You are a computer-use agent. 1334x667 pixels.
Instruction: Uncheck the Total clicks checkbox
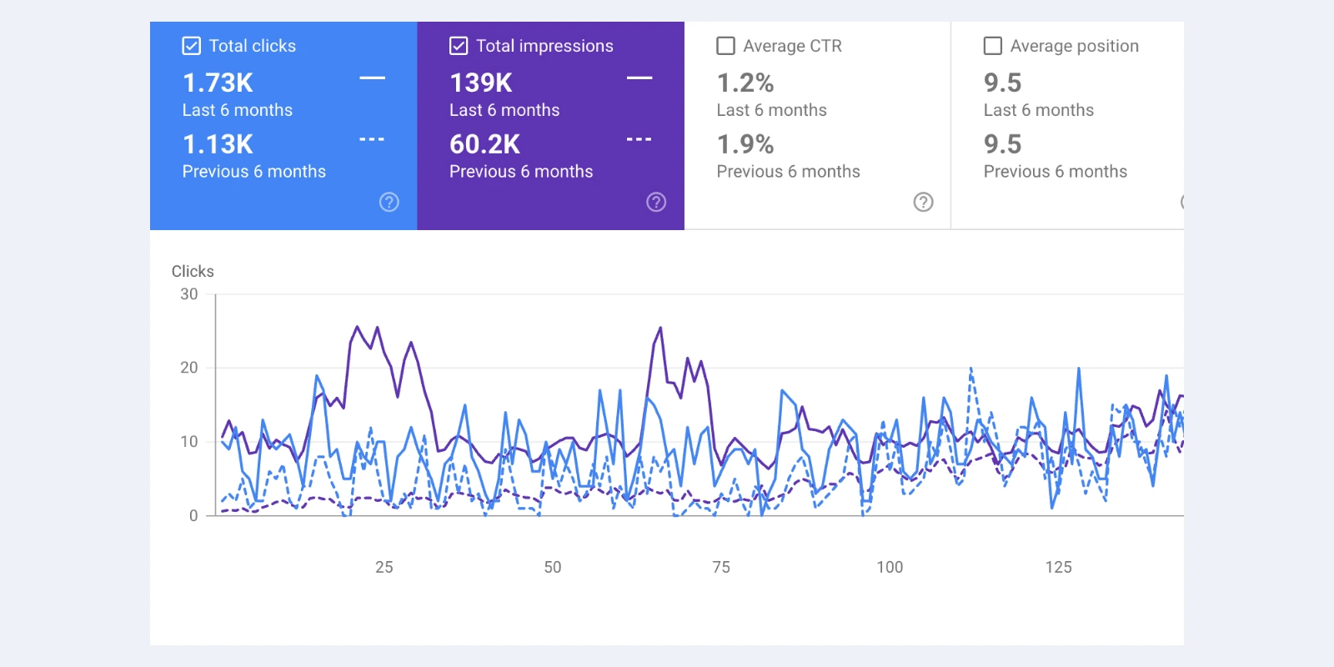192,46
